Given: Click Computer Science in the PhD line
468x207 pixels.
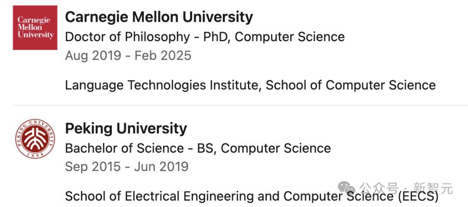Looking at the screenshot, I should tap(289, 37).
